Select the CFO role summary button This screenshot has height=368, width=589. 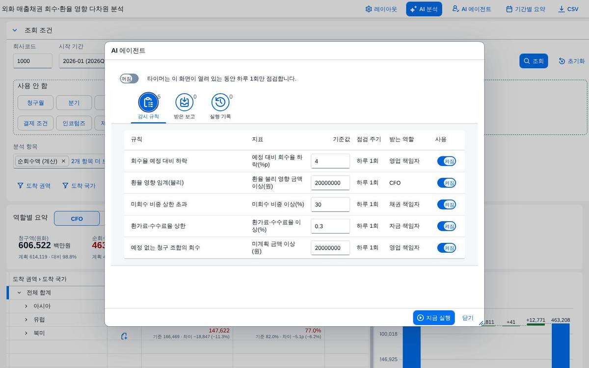click(77, 218)
